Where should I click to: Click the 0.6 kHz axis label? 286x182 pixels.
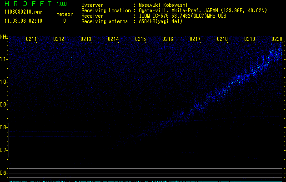click(4, 173)
